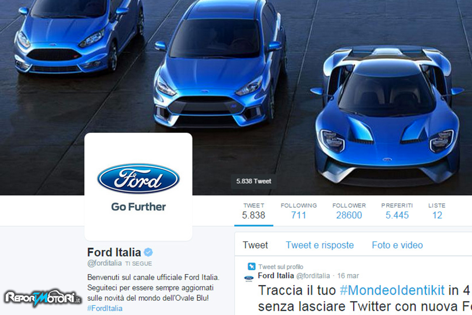View the Following list of 711
472x315 pixels.
coord(299,211)
